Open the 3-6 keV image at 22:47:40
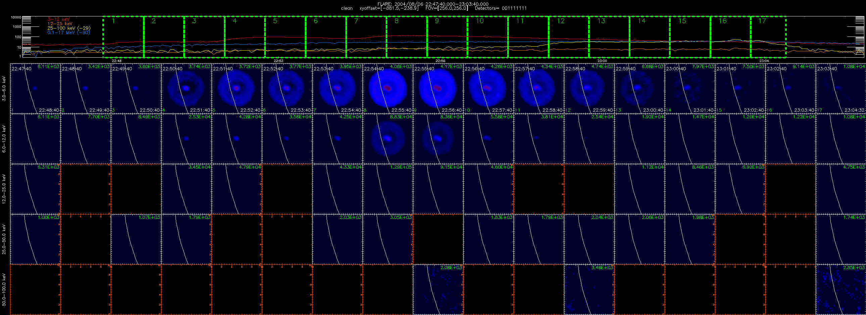The image size is (866, 315). pos(35,88)
